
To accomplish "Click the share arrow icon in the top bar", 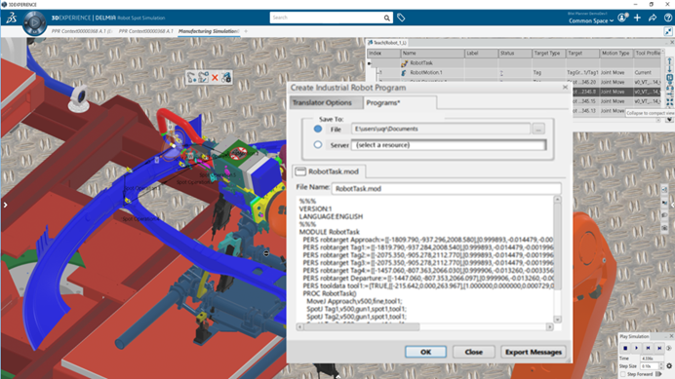I will pyautogui.click(x=653, y=18).
